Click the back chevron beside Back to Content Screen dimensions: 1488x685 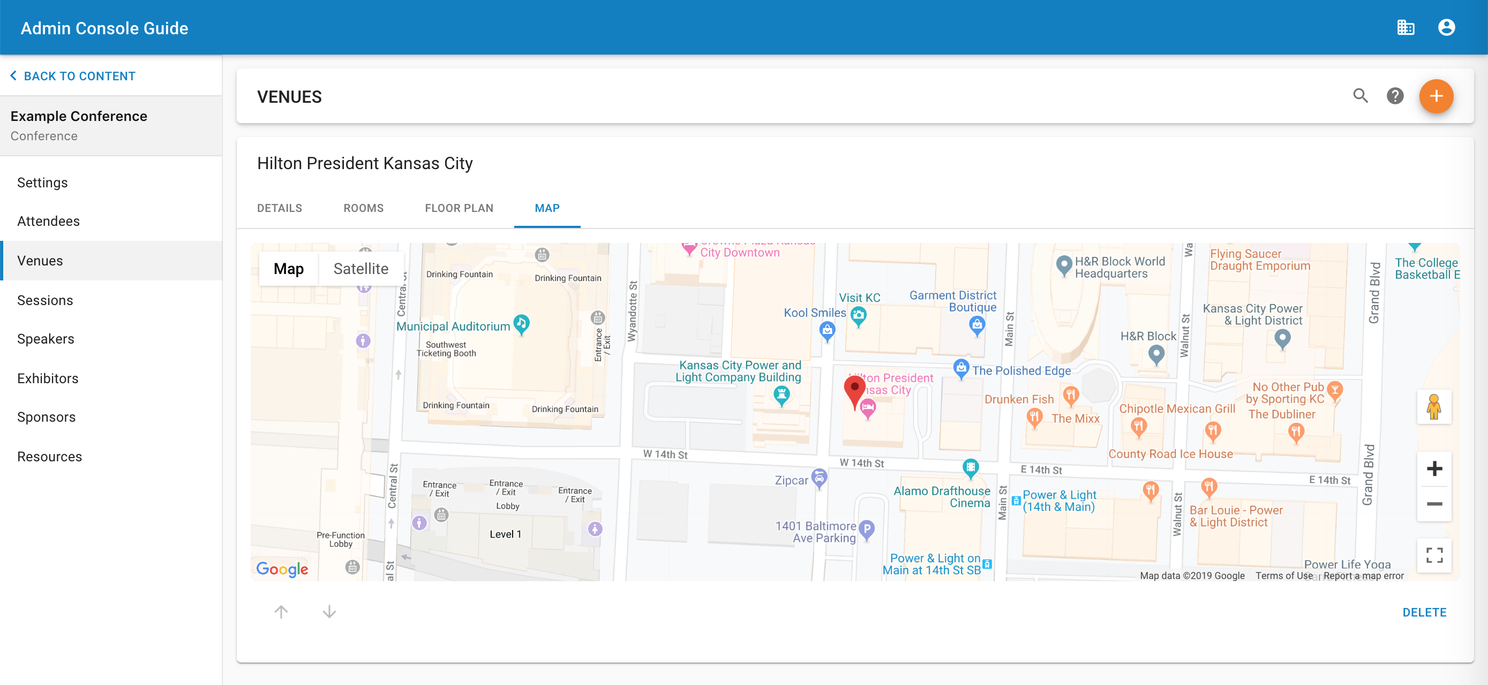[13, 75]
